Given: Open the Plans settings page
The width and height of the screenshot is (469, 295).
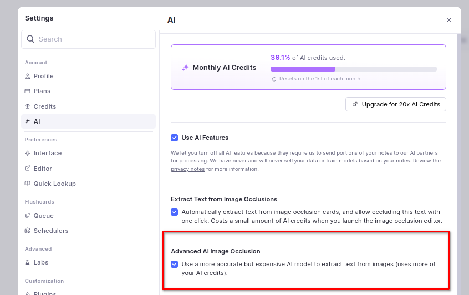Looking at the screenshot, I should point(42,91).
